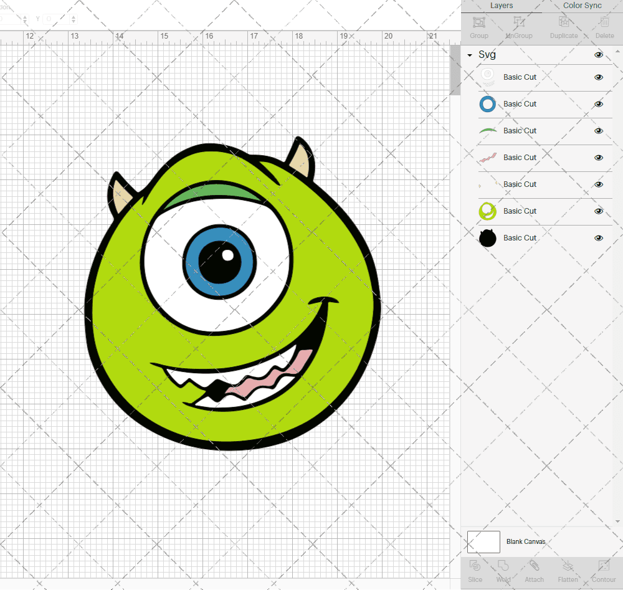Open the Contour tool

603,566
